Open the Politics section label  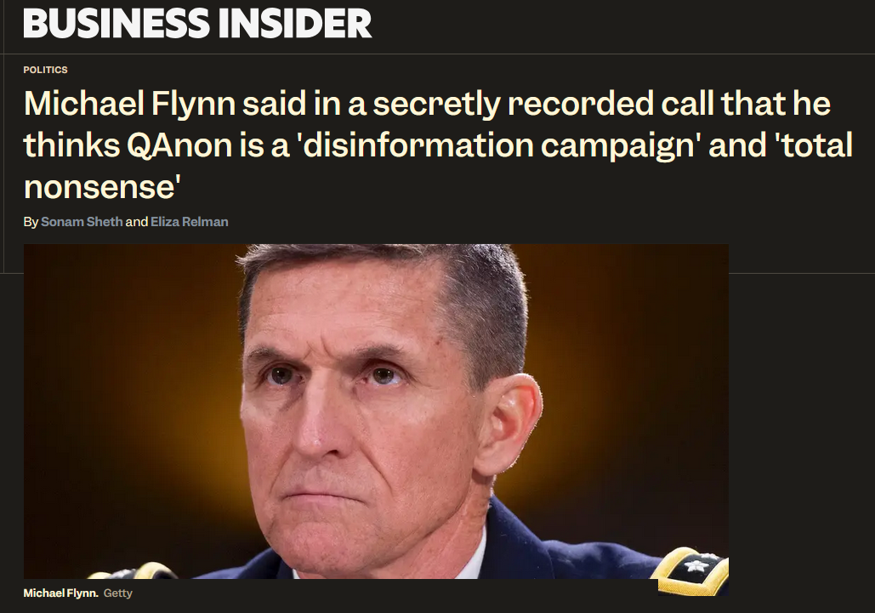[x=45, y=70]
